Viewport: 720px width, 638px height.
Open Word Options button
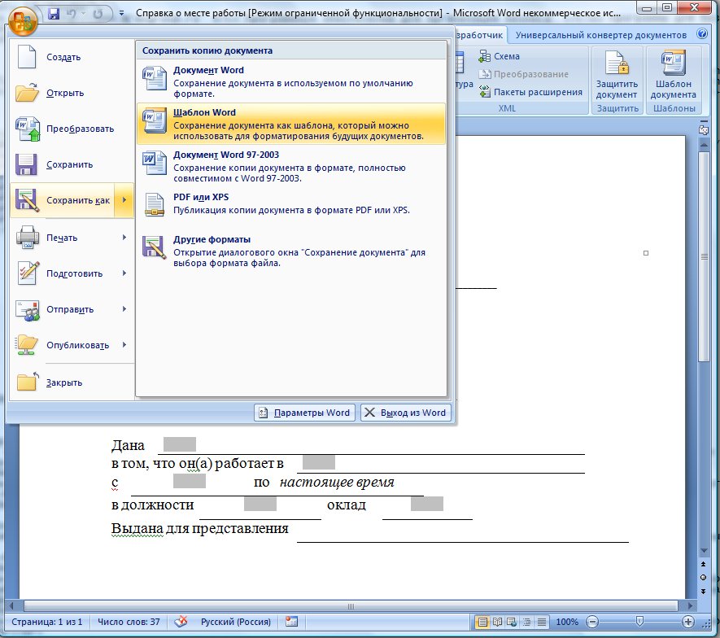click(x=305, y=413)
